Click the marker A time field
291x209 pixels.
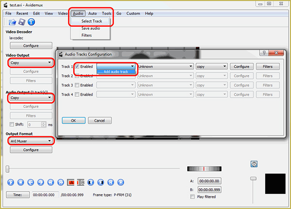tap(210, 181)
